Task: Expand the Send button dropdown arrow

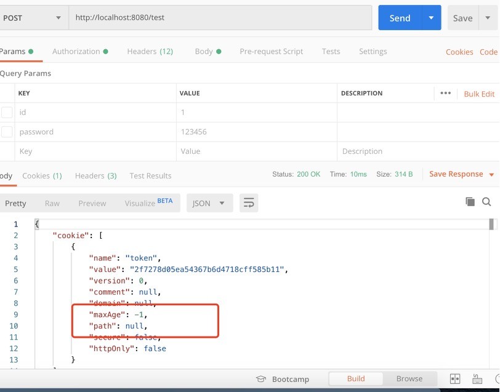Action: coord(431,18)
